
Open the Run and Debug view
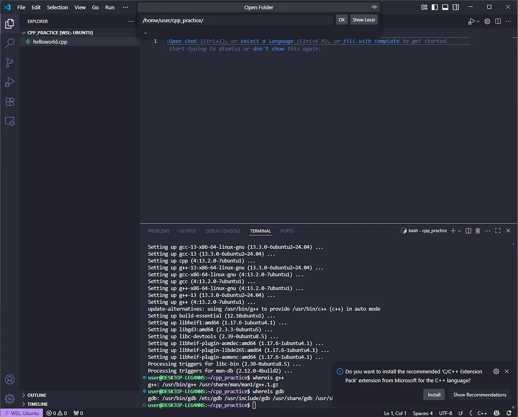click(9, 82)
